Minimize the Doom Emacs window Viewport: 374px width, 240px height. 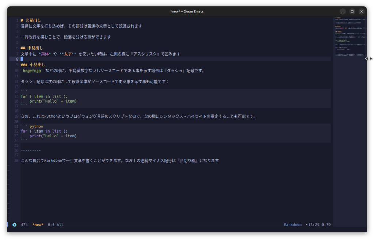click(x=343, y=11)
